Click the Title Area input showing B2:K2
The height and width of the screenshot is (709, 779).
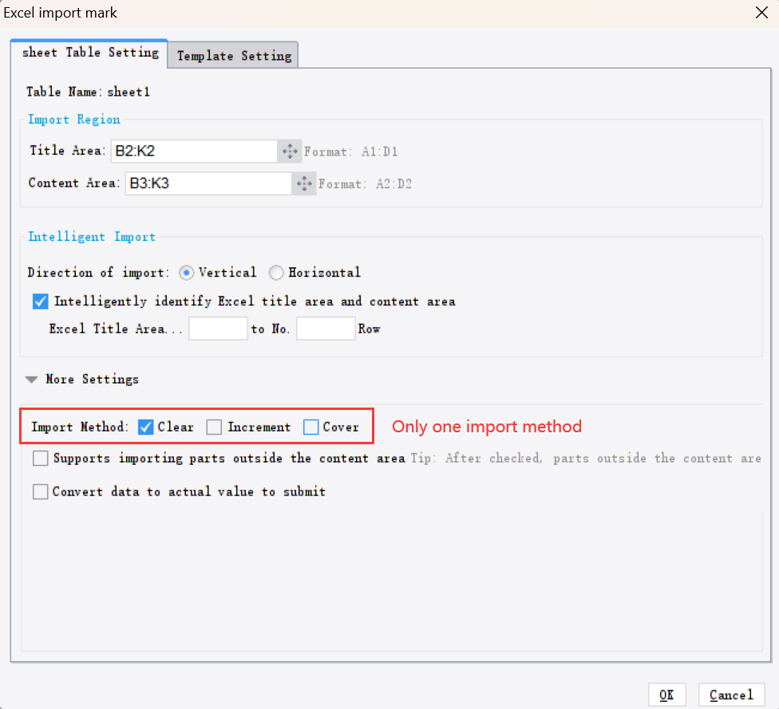click(x=194, y=150)
